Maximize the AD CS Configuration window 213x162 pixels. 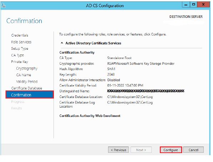point(193,5)
